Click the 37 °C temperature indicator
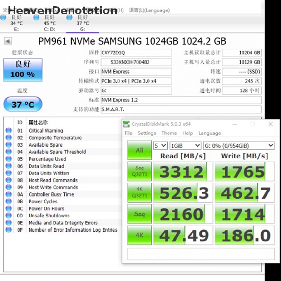 pyautogui.click(x=23, y=104)
